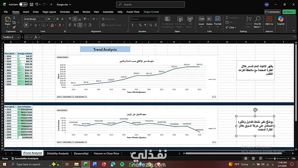Increase font size with the larger A icon

[58, 19]
